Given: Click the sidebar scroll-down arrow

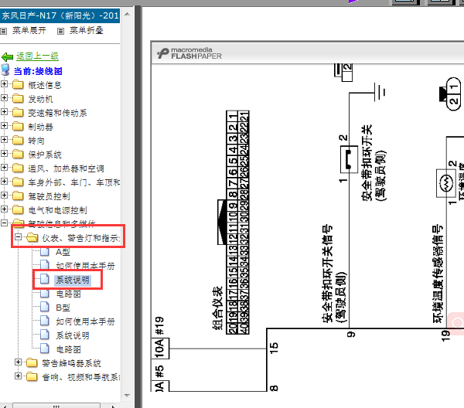Looking at the screenshot, I should (x=128, y=396).
